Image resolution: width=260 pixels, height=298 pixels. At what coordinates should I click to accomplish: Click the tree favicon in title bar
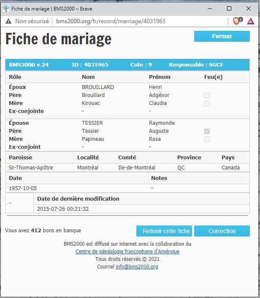pyautogui.click(x=6, y=8)
